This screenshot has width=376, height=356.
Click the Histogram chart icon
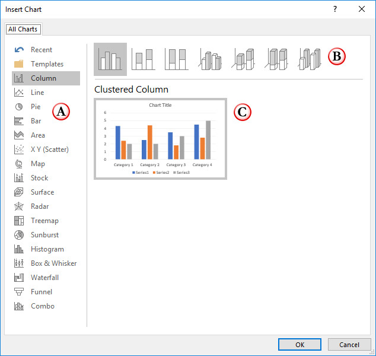[19, 249]
